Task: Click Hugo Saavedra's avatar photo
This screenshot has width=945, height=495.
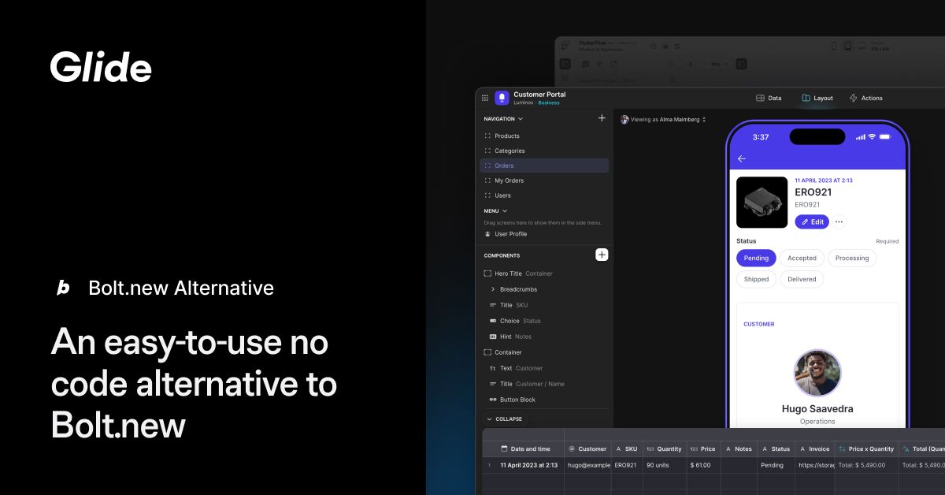Action: click(x=817, y=373)
